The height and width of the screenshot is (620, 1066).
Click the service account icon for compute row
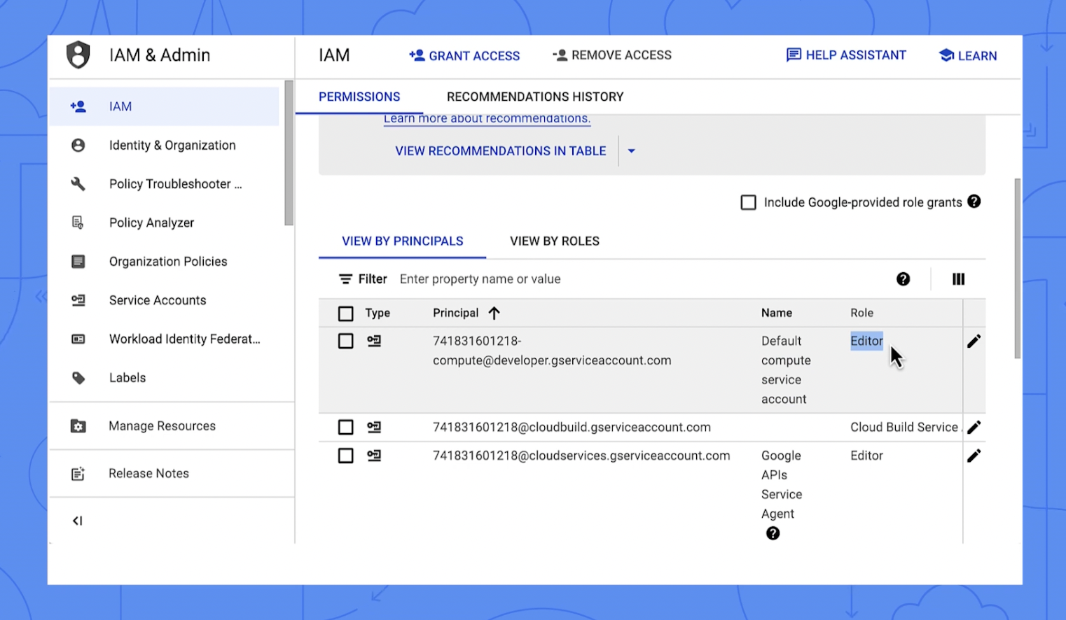click(375, 341)
